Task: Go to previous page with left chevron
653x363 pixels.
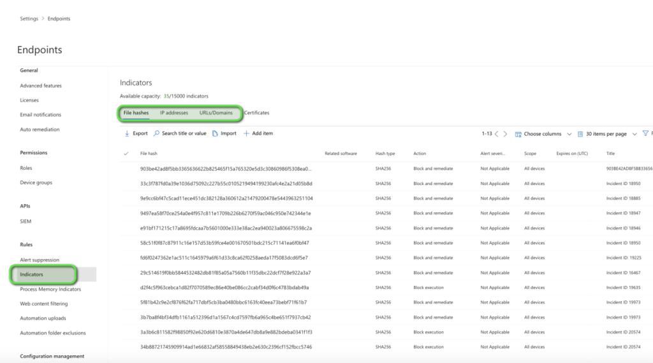Action: (x=497, y=134)
